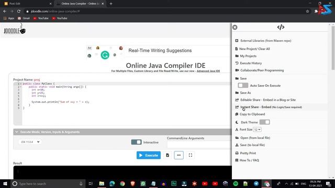
Task: Fold main method at line 2
Action: 21,87
